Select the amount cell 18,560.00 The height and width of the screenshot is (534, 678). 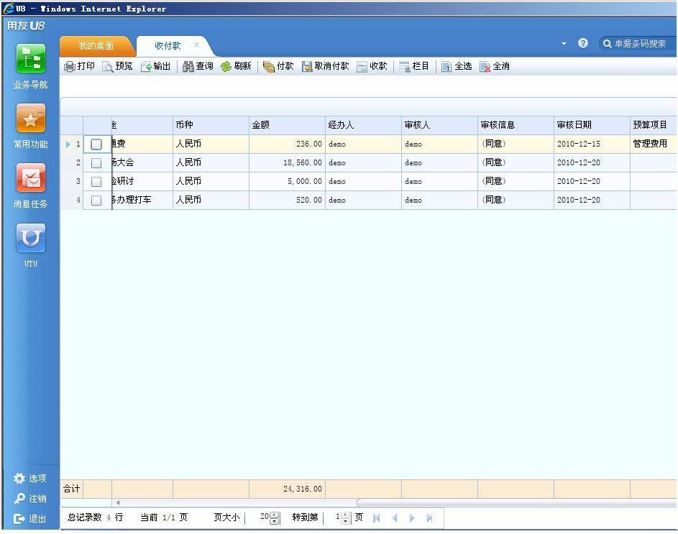coord(287,162)
